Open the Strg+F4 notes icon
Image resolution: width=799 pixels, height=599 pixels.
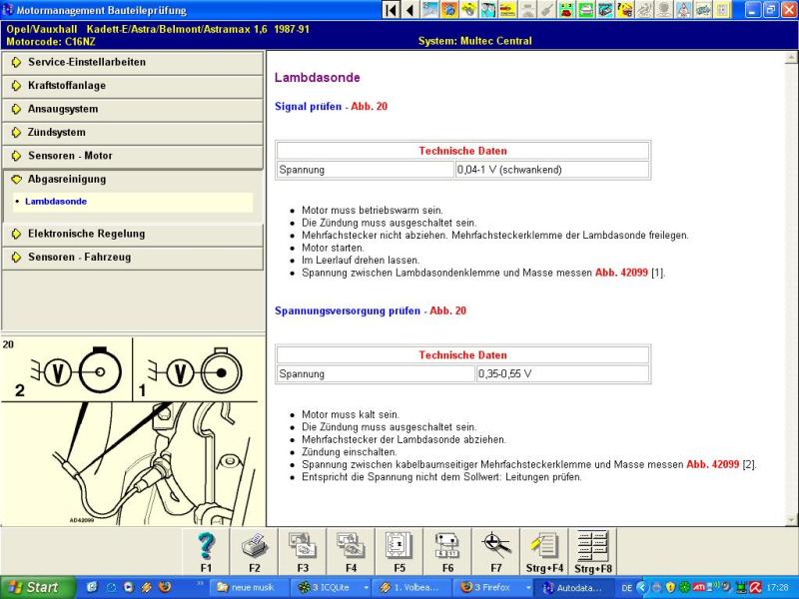click(x=543, y=545)
